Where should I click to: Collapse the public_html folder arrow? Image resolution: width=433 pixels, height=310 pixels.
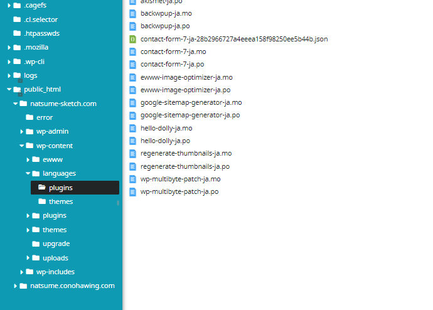click(9, 89)
